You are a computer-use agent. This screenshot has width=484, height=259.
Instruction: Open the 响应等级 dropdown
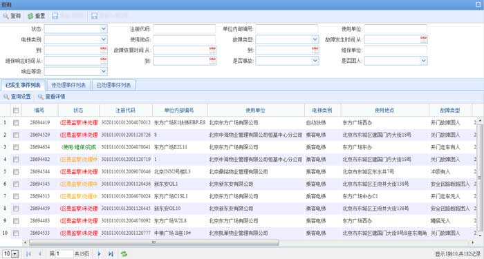point(104,71)
